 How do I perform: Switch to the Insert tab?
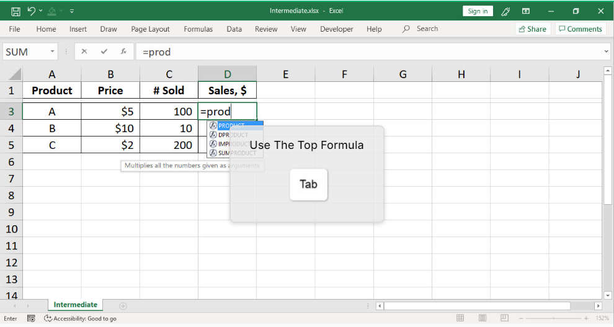tap(78, 29)
